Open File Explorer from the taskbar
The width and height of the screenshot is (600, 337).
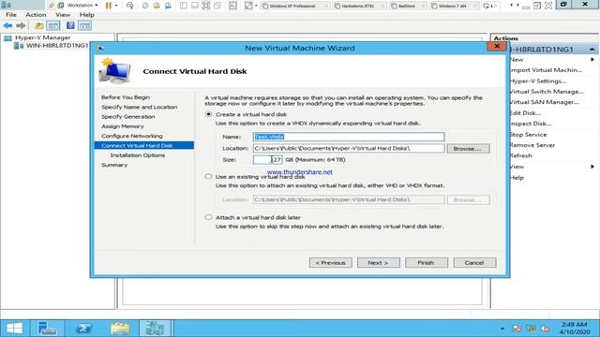(120, 329)
